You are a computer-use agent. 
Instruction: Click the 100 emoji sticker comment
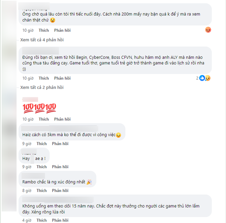pyautogui.click(x=39, y=108)
